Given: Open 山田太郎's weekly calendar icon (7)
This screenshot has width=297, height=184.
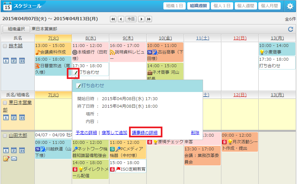Looking at the screenshot, I should pyautogui.click(x=14, y=150).
